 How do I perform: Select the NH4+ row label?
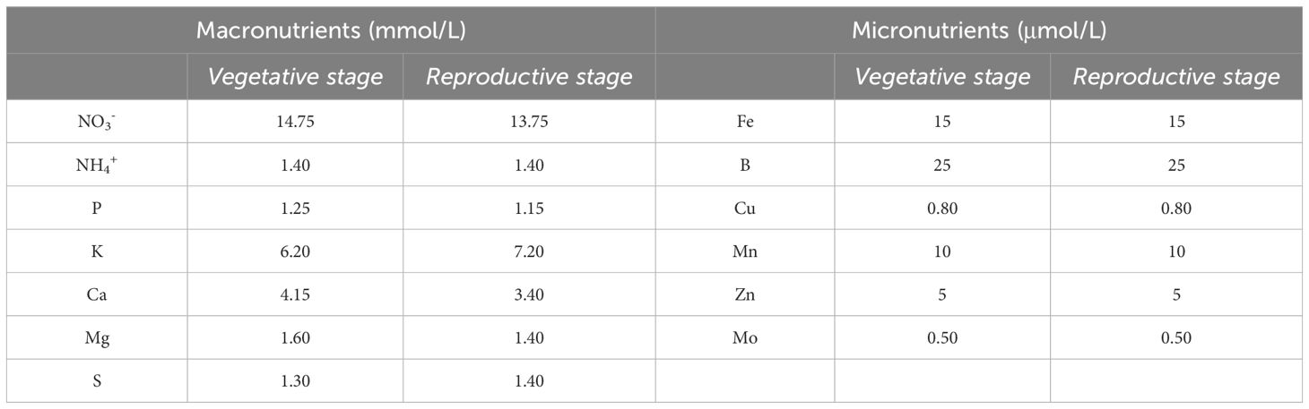[97, 166]
